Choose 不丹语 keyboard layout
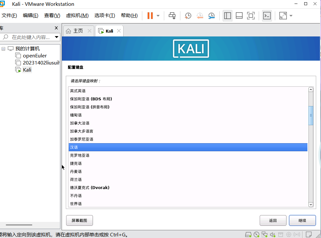321x238 pixels. [188, 196]
